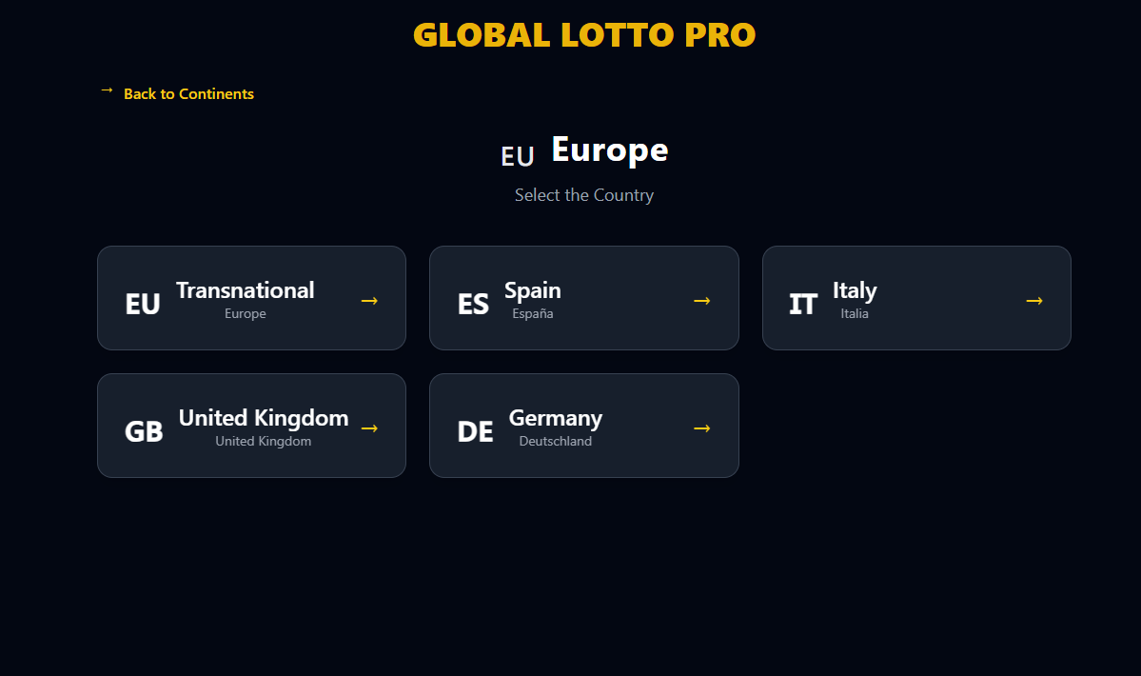Click the GLOBAL LOTTO PRO title
The image size is (1141, 676).
(x=583, y=34)
